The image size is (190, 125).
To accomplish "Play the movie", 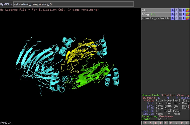I will pyautogui.click(x=161, y=123).
